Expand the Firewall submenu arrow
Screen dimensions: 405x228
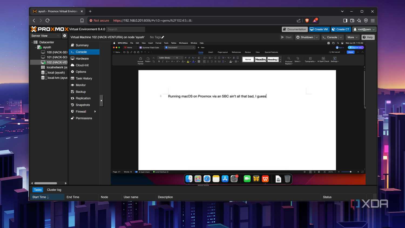click(95, 112)
